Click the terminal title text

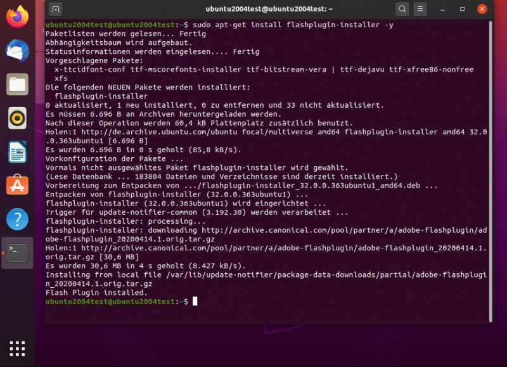(x=269, y=9)
